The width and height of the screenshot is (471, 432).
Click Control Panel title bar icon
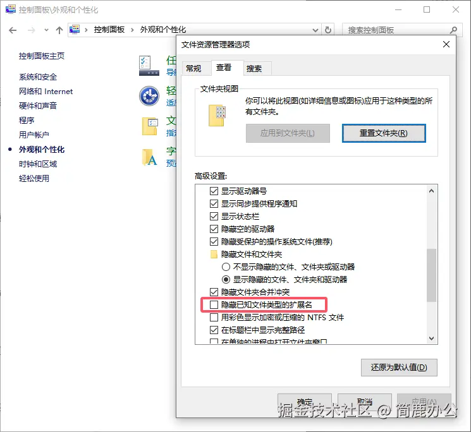coord(11,9)
